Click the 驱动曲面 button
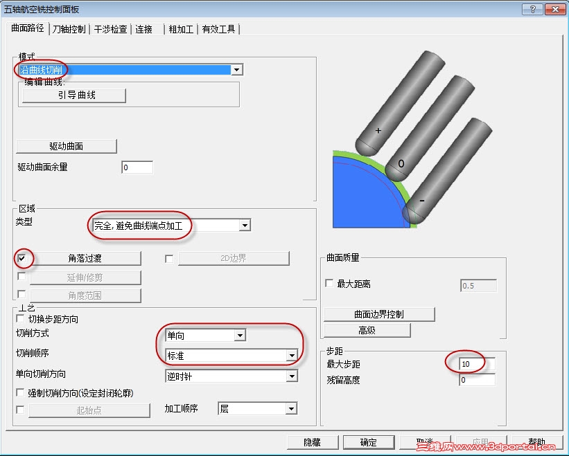 pos(67,146)
